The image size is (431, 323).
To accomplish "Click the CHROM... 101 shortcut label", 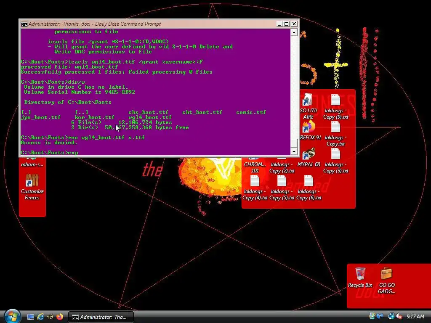I will (x=255, y=167).
